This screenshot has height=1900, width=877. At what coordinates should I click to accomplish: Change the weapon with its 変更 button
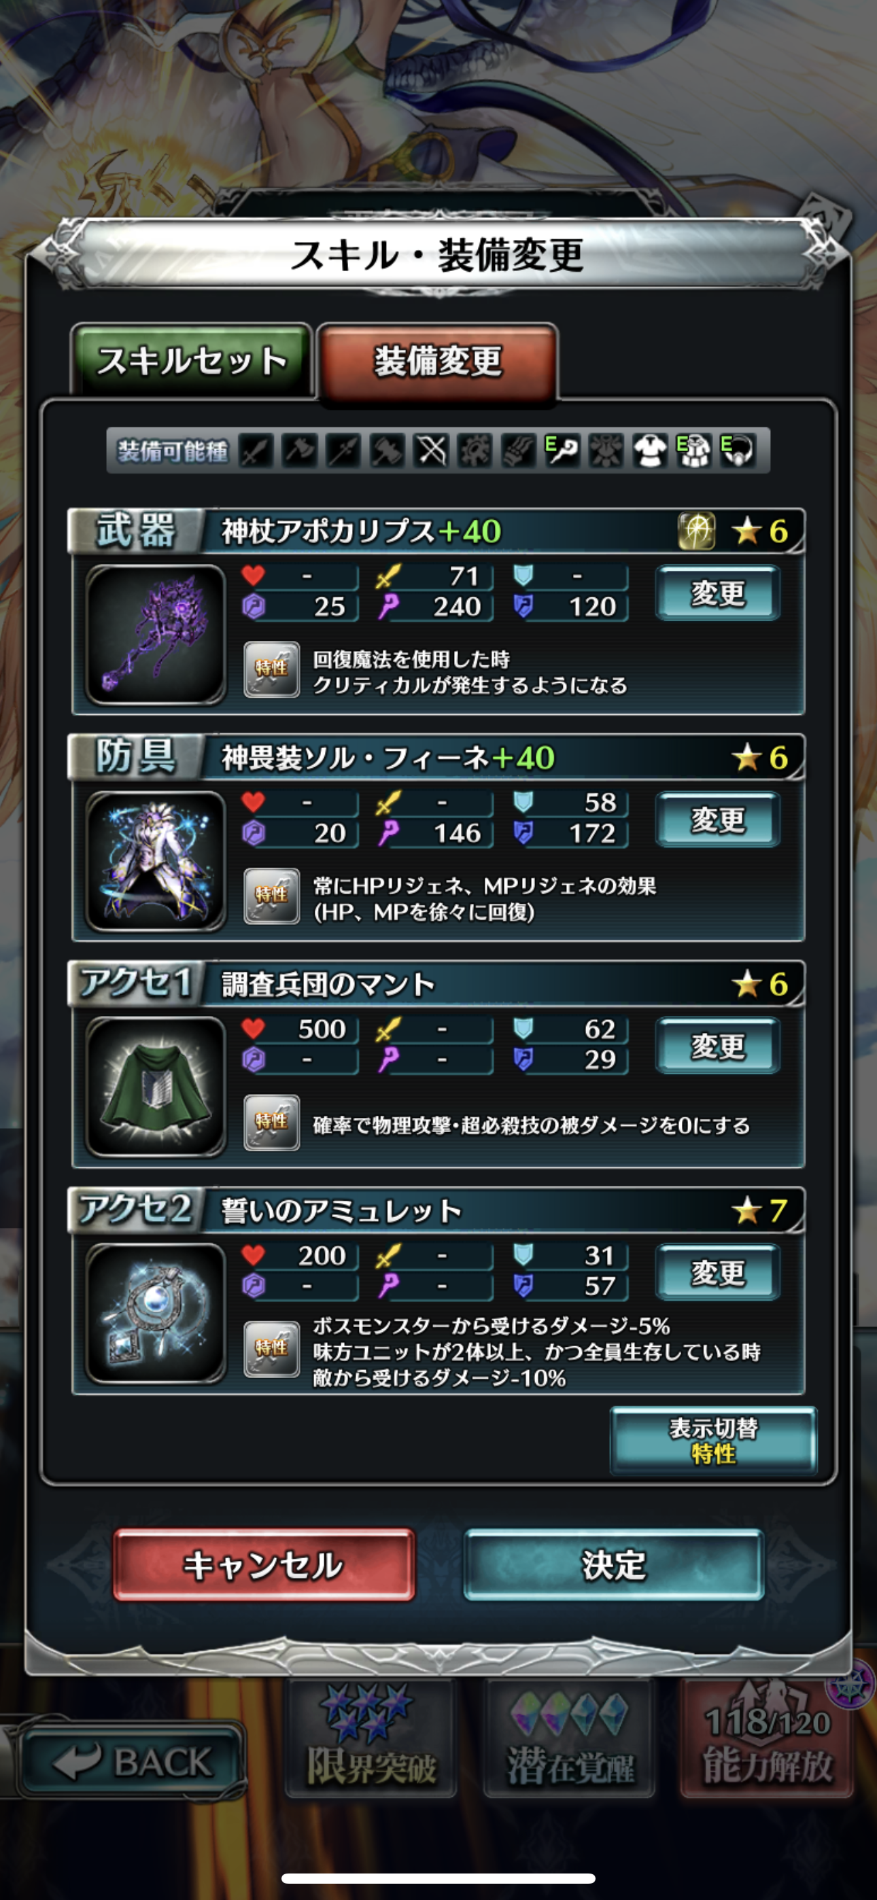[x=717, y=593]
